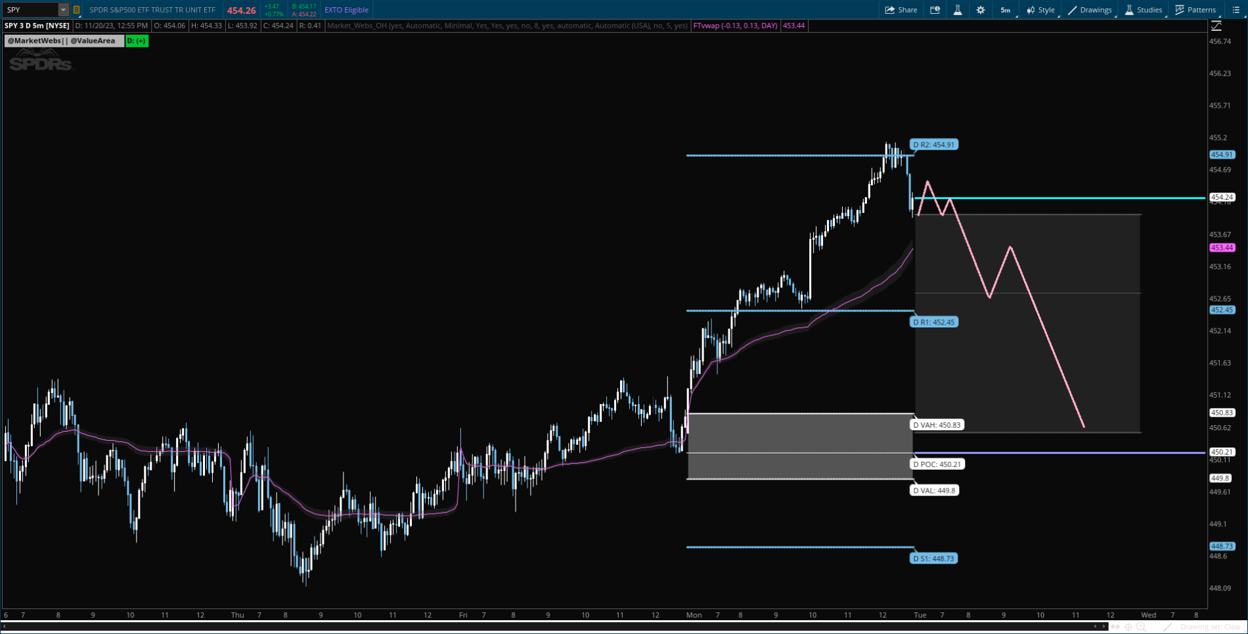Open chart settings gear icon
The width and height of the screenshot is (1248, 634).
tap(981, 10)
